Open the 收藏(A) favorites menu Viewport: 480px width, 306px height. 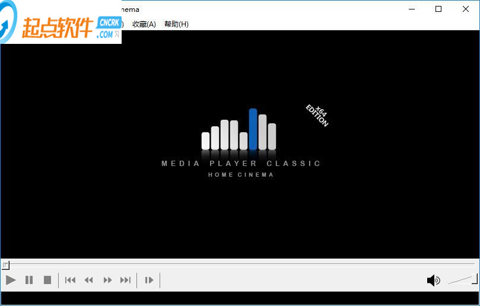pos(144,24)
